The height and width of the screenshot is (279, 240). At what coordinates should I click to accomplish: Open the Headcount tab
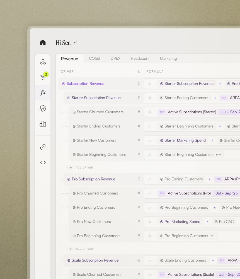click(140, 59)
